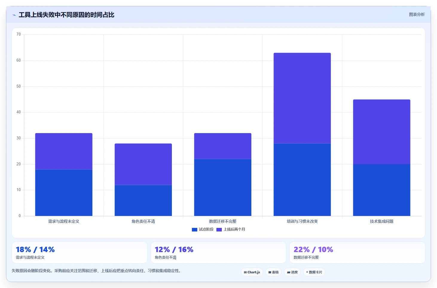Click the y-axis value 40
This screenshot has width=437, height=288.
[x=19, y=112]
